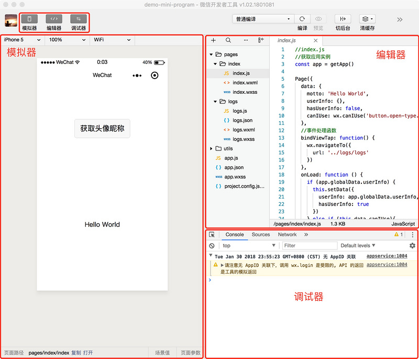The image size is (419, 359).
Task: Click the Hello World text in simulator
Action: click(102, 224)
